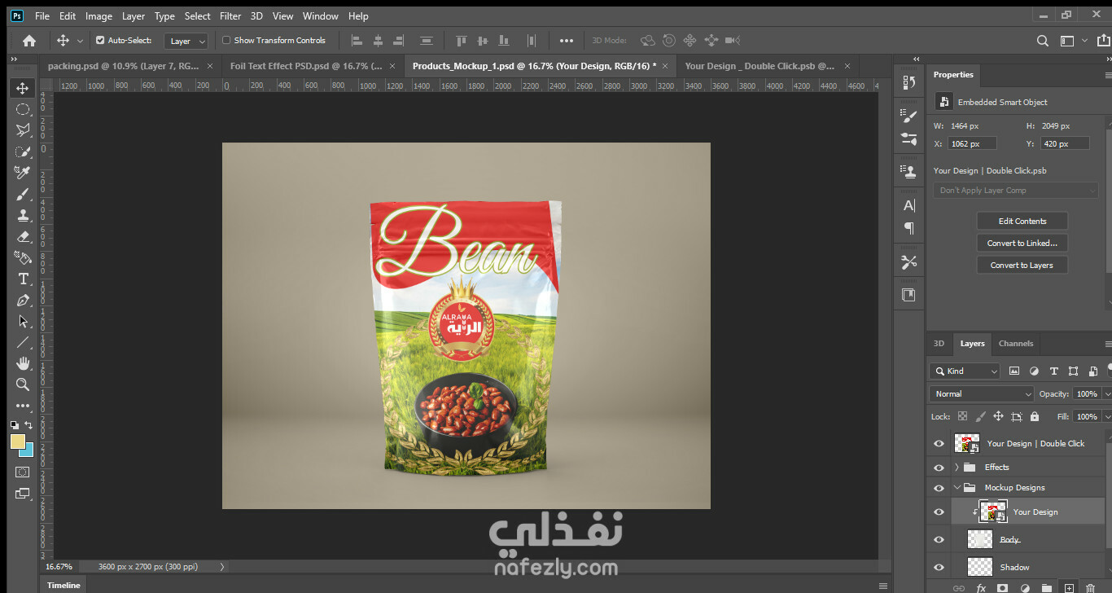Select the Elliptical Marquee tool

pyautogui.click(x=23, y=109)
